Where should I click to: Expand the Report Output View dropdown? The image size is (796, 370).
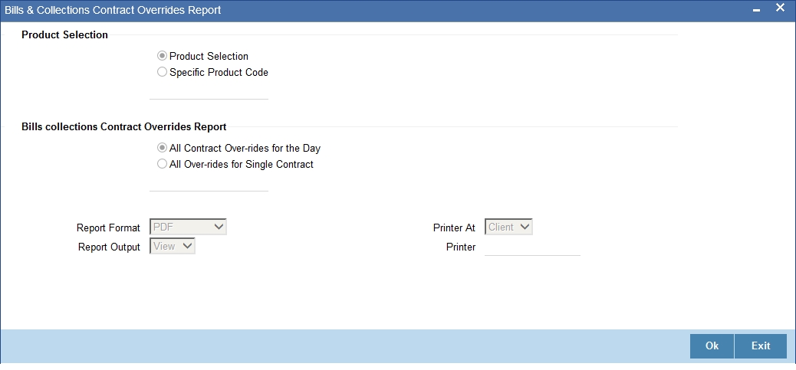point(173,246)
